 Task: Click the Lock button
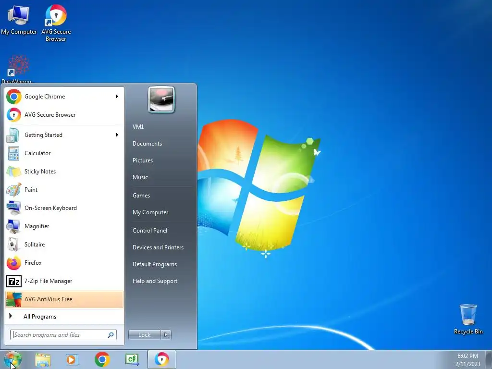coord(145,335)
